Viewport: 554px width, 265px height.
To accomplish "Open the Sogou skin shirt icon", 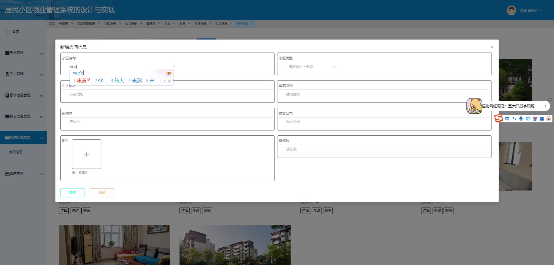I will [535, 119].
